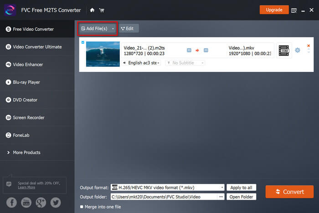Click the FVC M2TS app logo

[x=10, y=10]
